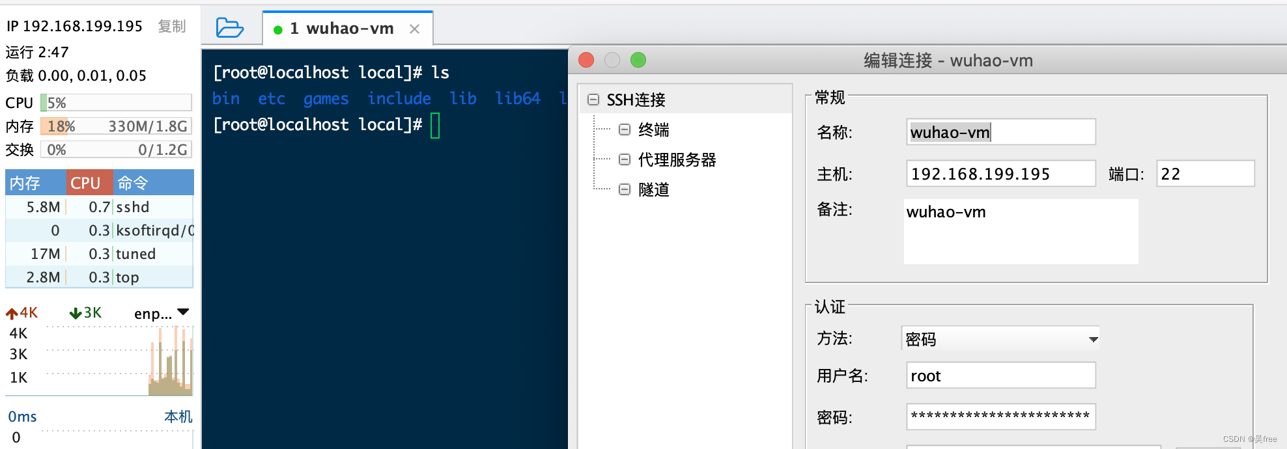Click the 'include' directory in terminal output
The image size is (1287, 449).
tap(399, 98)
